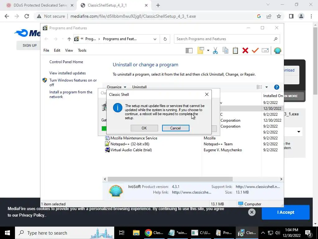Open Turn Windows features on or off
The width and height of the screenshot is (318, 239).
point(73,82)
